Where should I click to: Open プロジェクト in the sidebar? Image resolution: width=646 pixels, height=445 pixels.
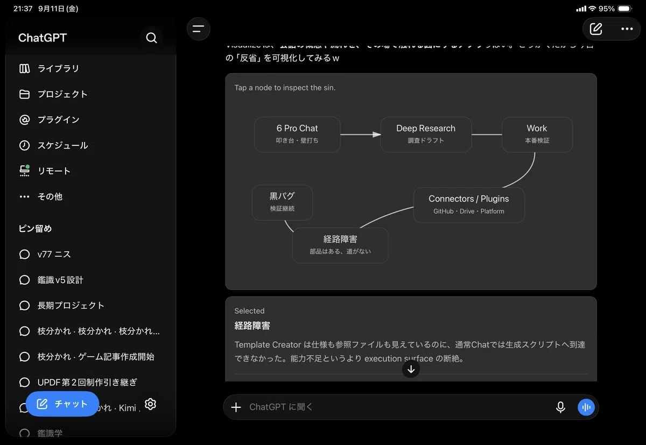tap(90, 94)
